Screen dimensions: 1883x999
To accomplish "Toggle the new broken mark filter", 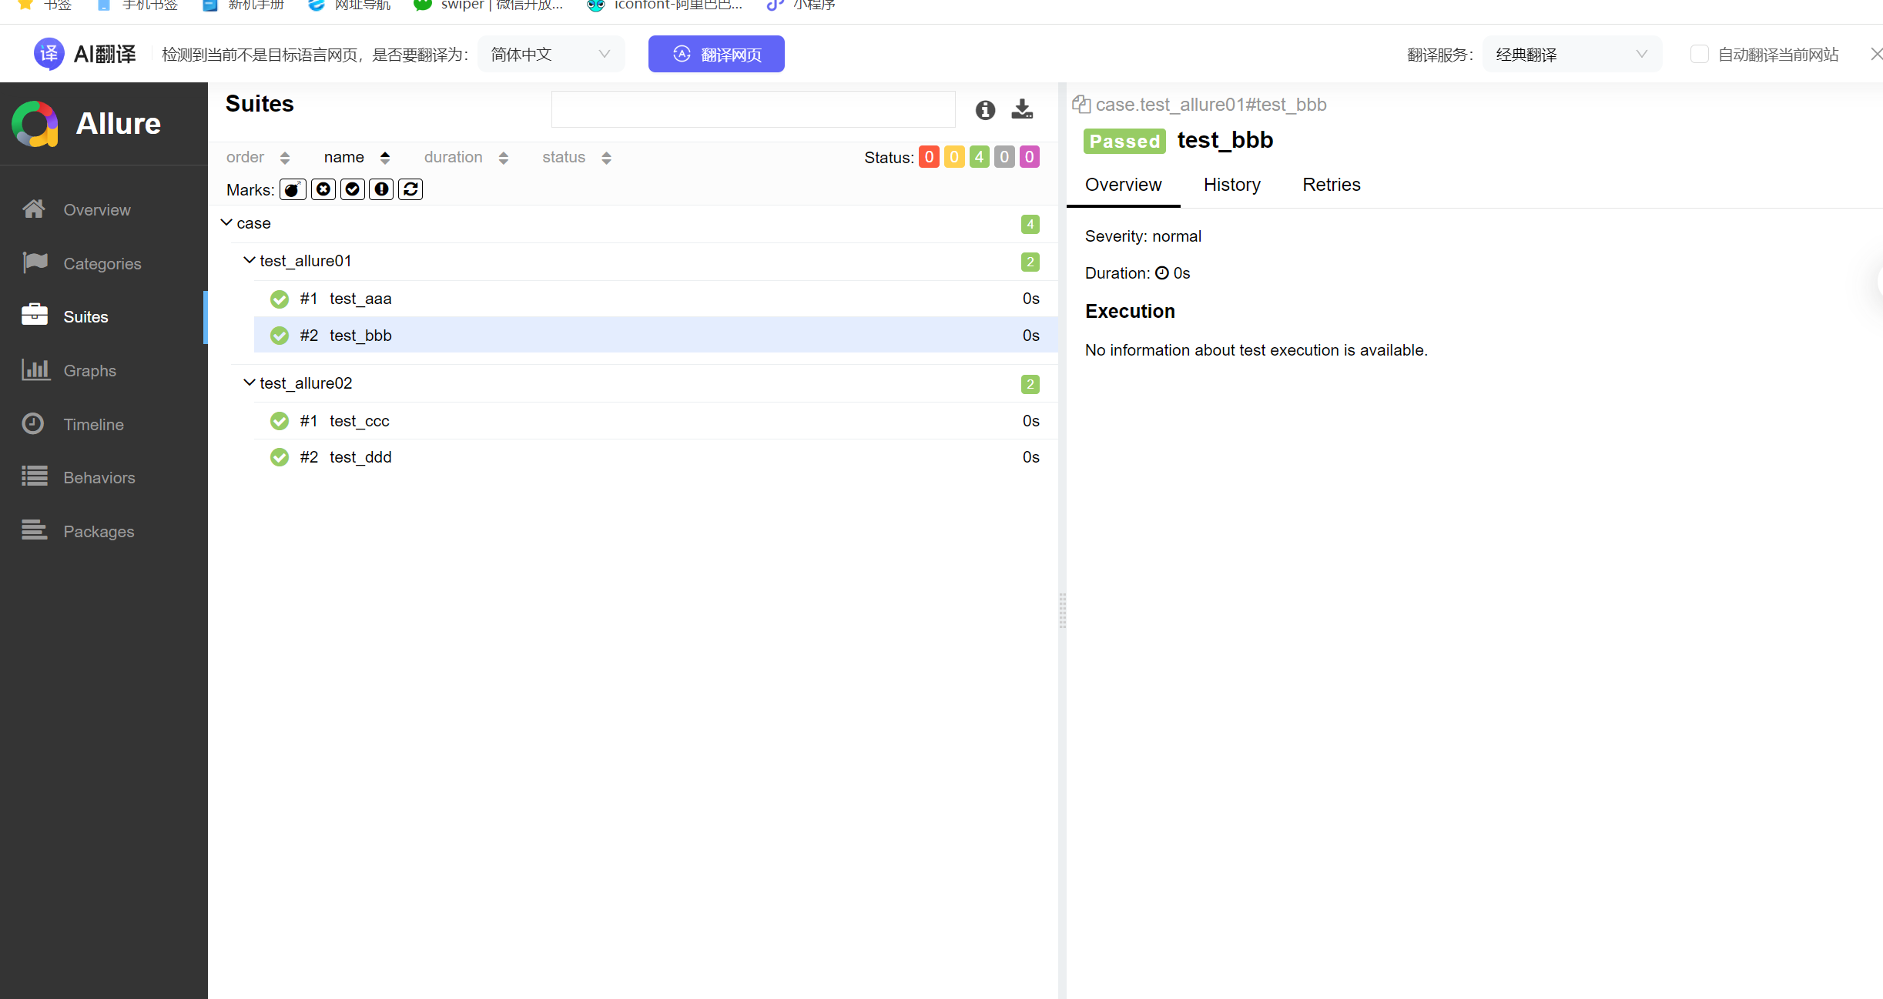I will 381,189.
